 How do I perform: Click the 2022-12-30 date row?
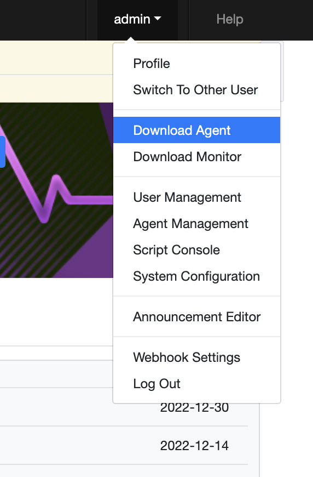point(194,407)
